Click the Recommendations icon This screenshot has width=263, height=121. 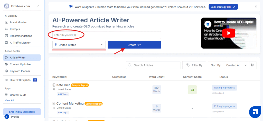pos(6,36)
